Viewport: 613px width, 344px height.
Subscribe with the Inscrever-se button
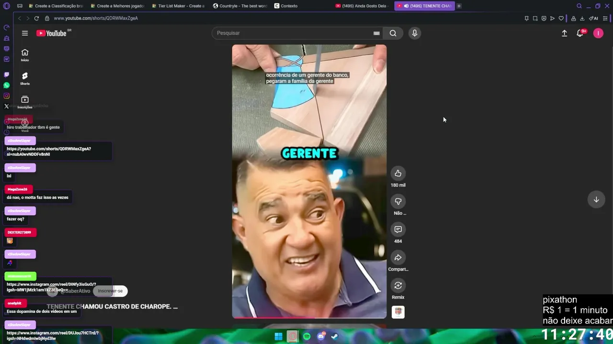click(x=110, y=291)
